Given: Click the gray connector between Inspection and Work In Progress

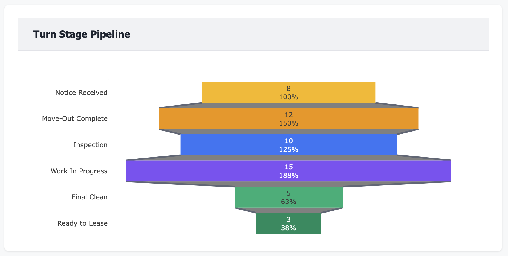Looking at the screenshot, I should (289, 158).
